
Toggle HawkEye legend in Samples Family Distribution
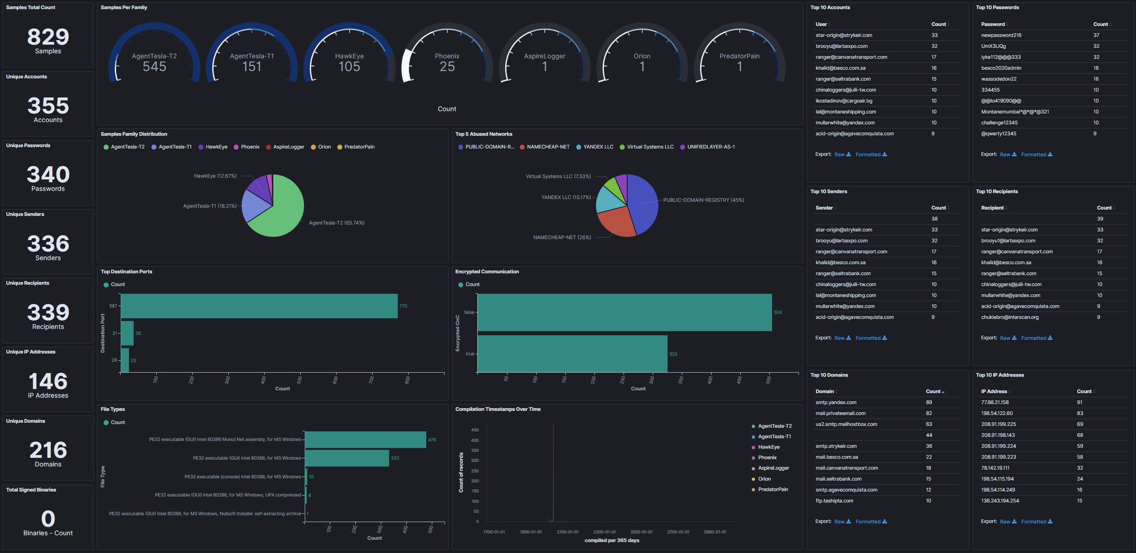(x=213, y=147)
